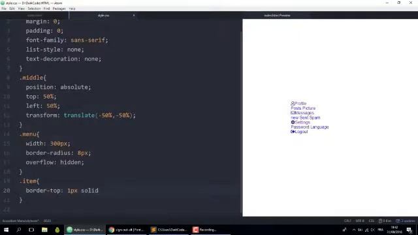Switch to the Chrome window on taskbar
The width and height of the screenshot is (418, 235).
click(x=127, y=230)
